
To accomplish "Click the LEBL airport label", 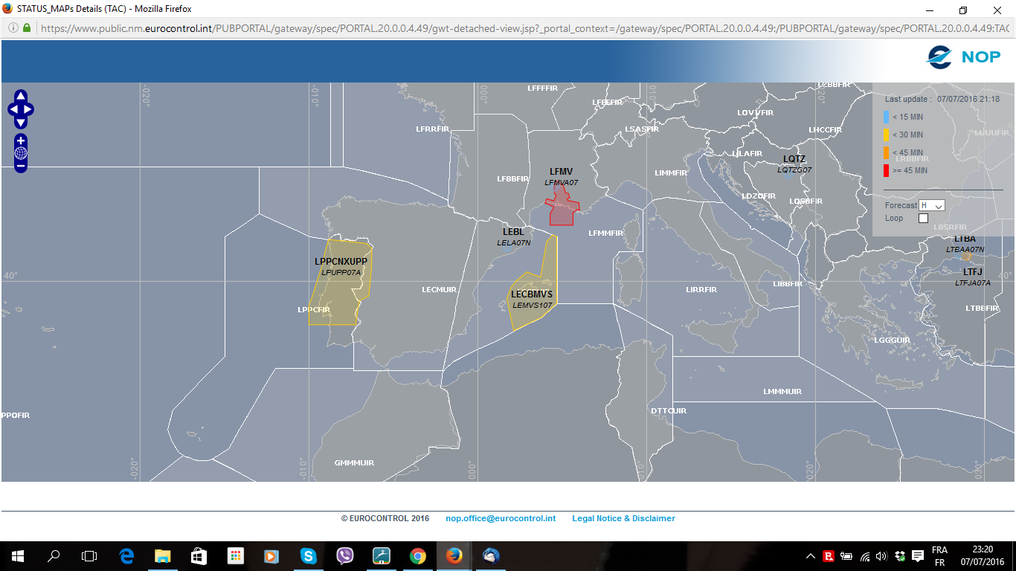I will (513, 233).
